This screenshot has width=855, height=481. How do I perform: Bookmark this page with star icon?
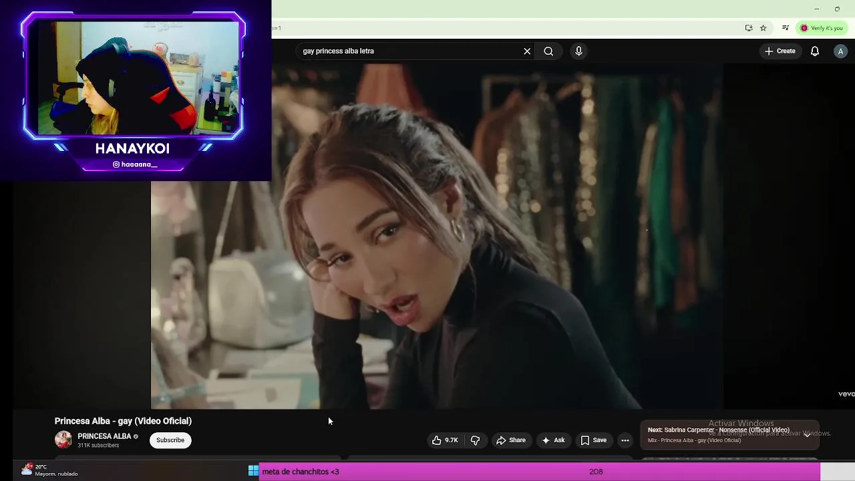(763, 28)
